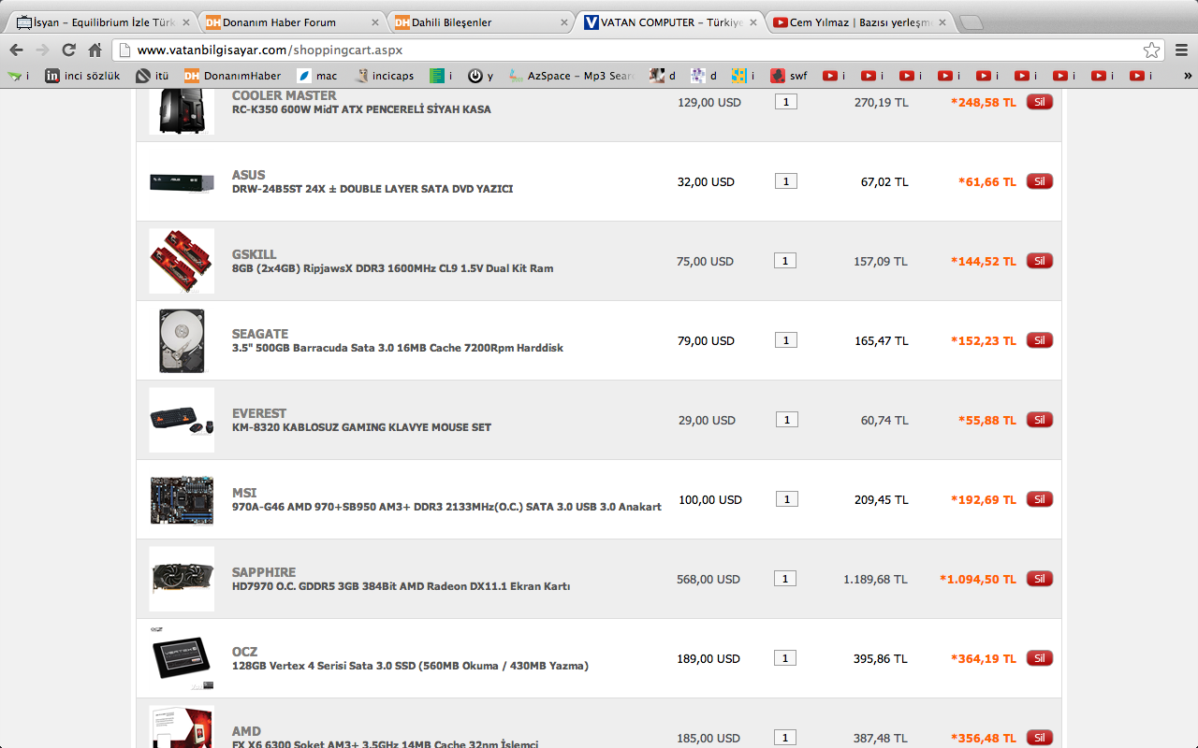
Task: Click quantity box in Seagate row
Action: coord(786,340)
